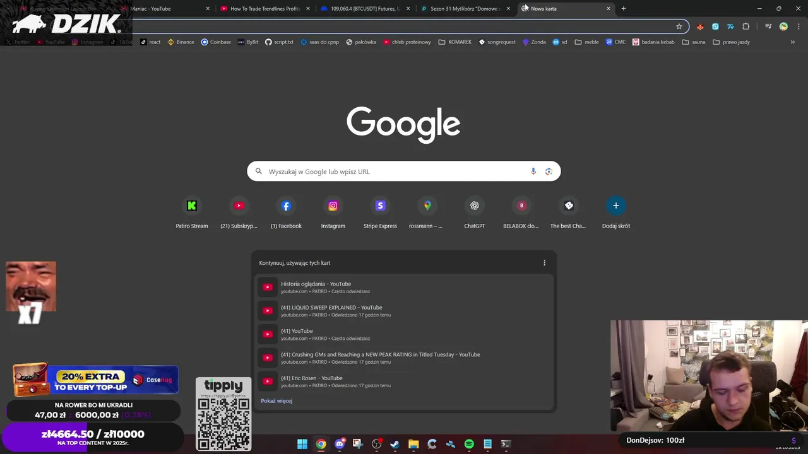
Task: Open the Binance bookmark
Action: pos(181,42)
